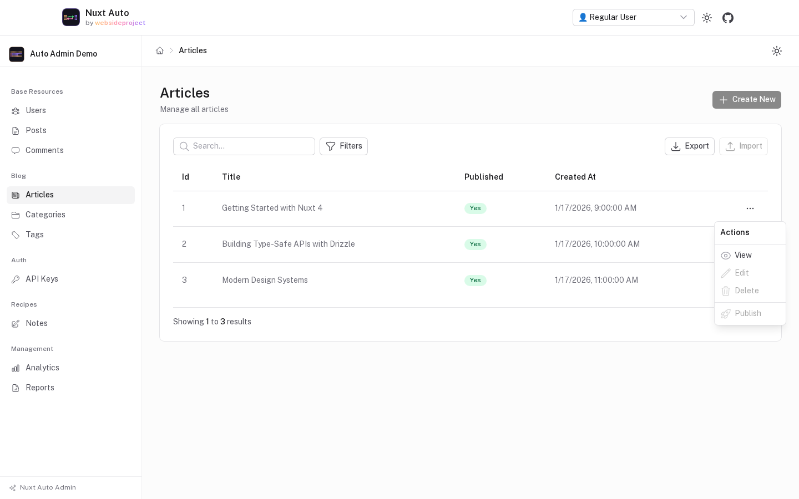Click the Created At column header

point(575,177)
